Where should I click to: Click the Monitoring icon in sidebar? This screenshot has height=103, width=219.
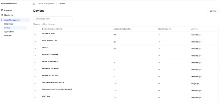coord(2,15)
